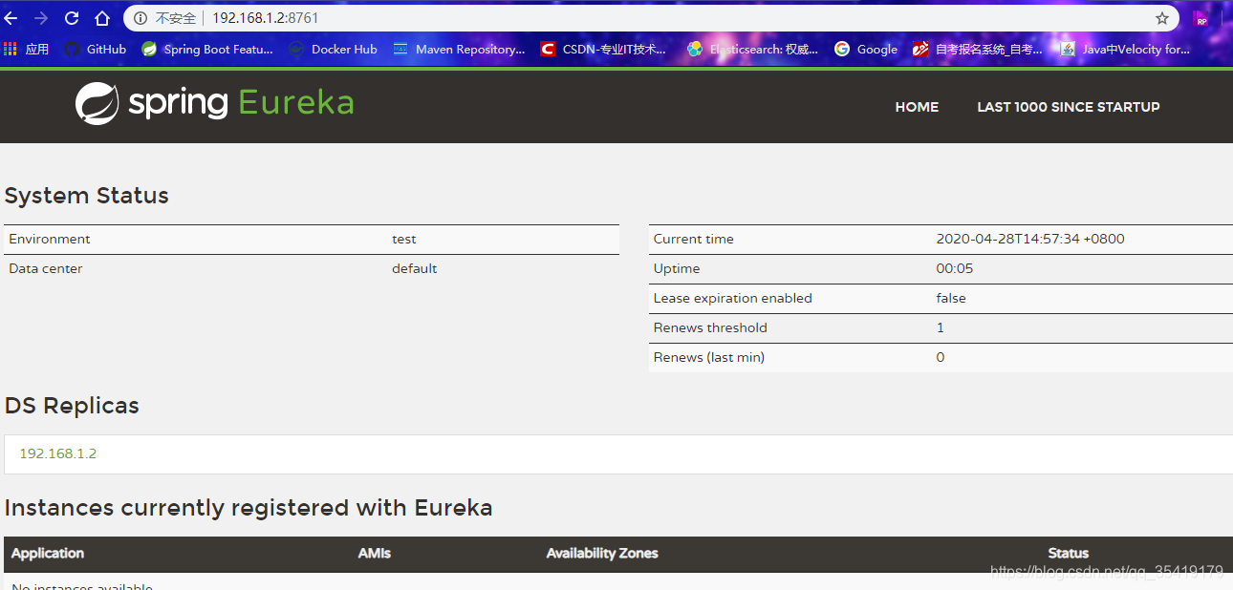The image size is (1233, 590).
Task: Click the Instances currently registered heading
Action: click(249, 507)
